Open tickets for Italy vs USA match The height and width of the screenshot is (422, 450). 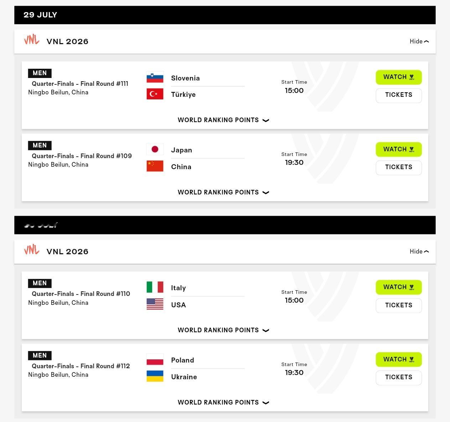(x=399, y=306)
